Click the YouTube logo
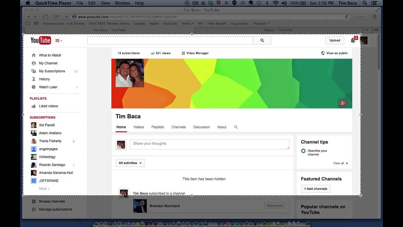The height and width of the screenshot is (227, 403). click(x=41, y=40)
